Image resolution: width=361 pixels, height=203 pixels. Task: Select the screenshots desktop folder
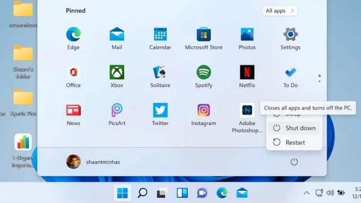23,14
